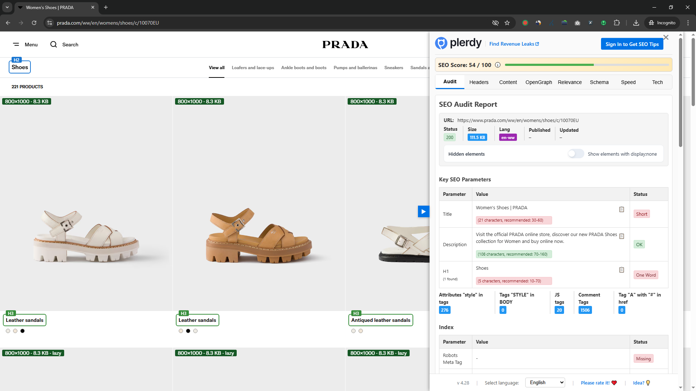This screenshot has width=696, height=391.
Task: Close the Plerdy panel
Action: click(x=666, y=37)
